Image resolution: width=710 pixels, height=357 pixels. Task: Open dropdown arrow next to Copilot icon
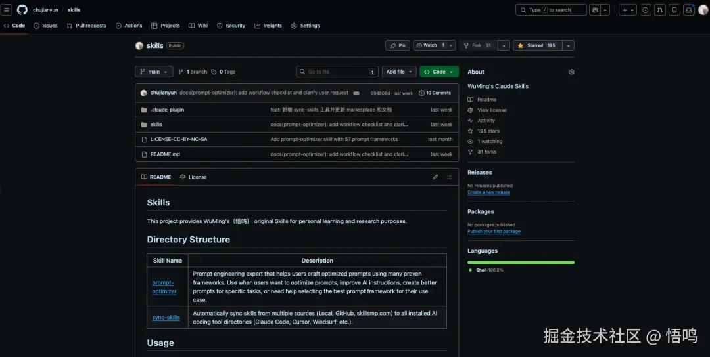605,10
